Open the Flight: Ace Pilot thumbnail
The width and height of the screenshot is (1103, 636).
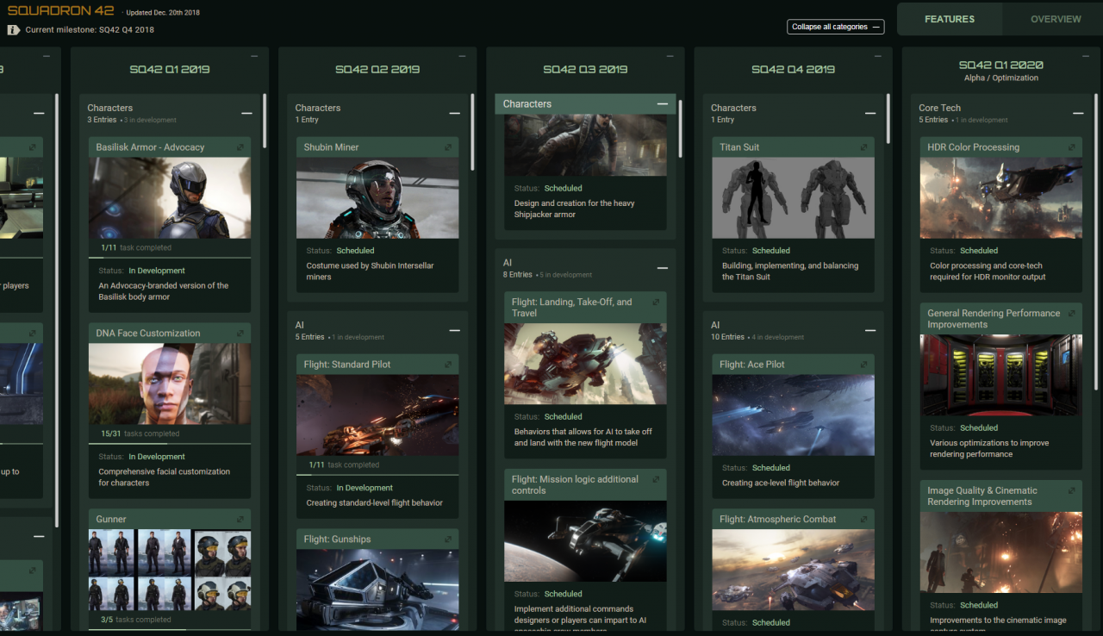point(793,415)
